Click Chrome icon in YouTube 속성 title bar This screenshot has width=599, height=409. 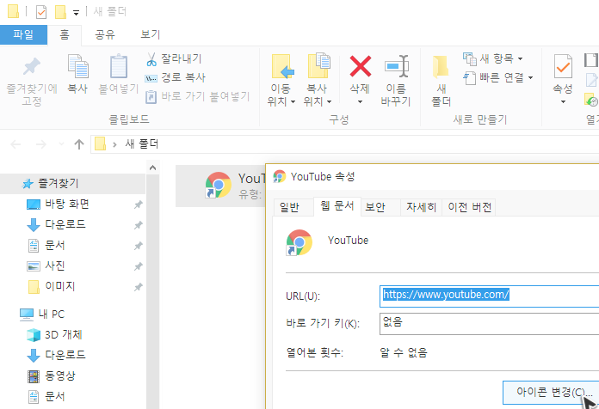[x=280, y=177]
